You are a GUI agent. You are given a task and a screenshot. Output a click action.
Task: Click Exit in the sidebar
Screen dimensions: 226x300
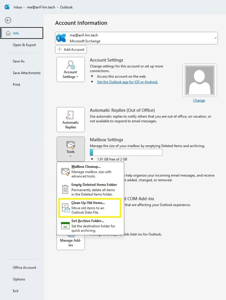point(16,291)
